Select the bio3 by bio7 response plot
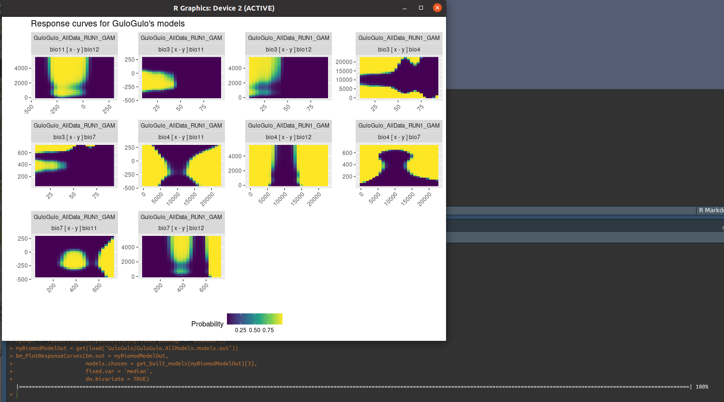724x402 pixels. [x=74, y=165]
